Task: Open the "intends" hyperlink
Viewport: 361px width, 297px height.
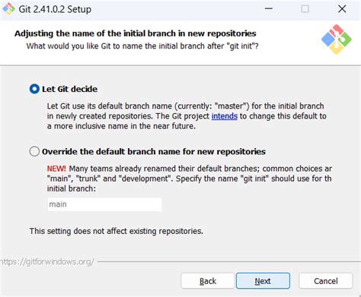Action: (x=225, y=116)
